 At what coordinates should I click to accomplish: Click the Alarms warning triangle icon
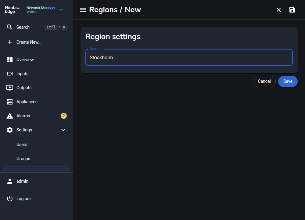(x=10, y=116)
